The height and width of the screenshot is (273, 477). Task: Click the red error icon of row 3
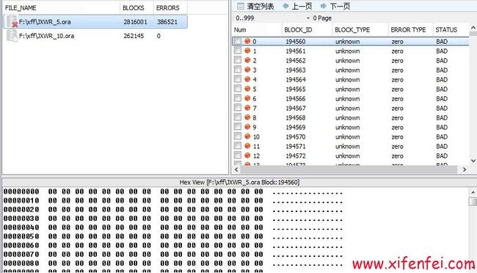coord(247,70)
